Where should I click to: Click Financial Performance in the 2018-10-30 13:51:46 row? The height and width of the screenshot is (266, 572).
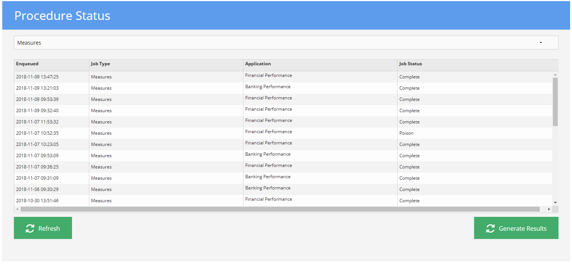(x=269, y=199)
